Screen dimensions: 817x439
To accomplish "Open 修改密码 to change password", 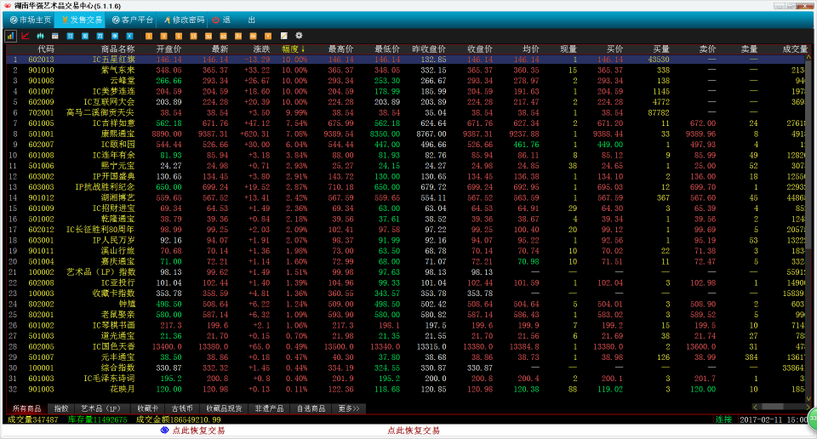I will 184,20.
